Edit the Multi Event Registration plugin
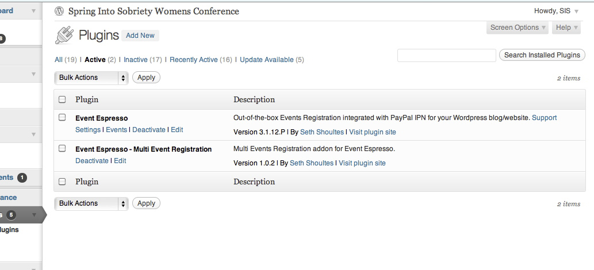Viewport: 594px width, 270px height. click(120, 160)
